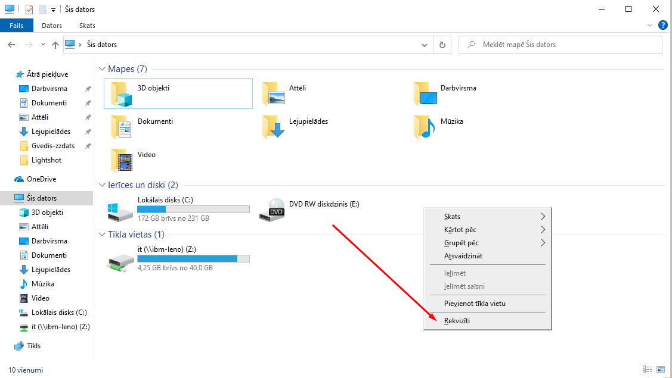Viewport: 672px width, 378px height.
Task: Go back with the left arrow
Action: [x=11, y=45]
